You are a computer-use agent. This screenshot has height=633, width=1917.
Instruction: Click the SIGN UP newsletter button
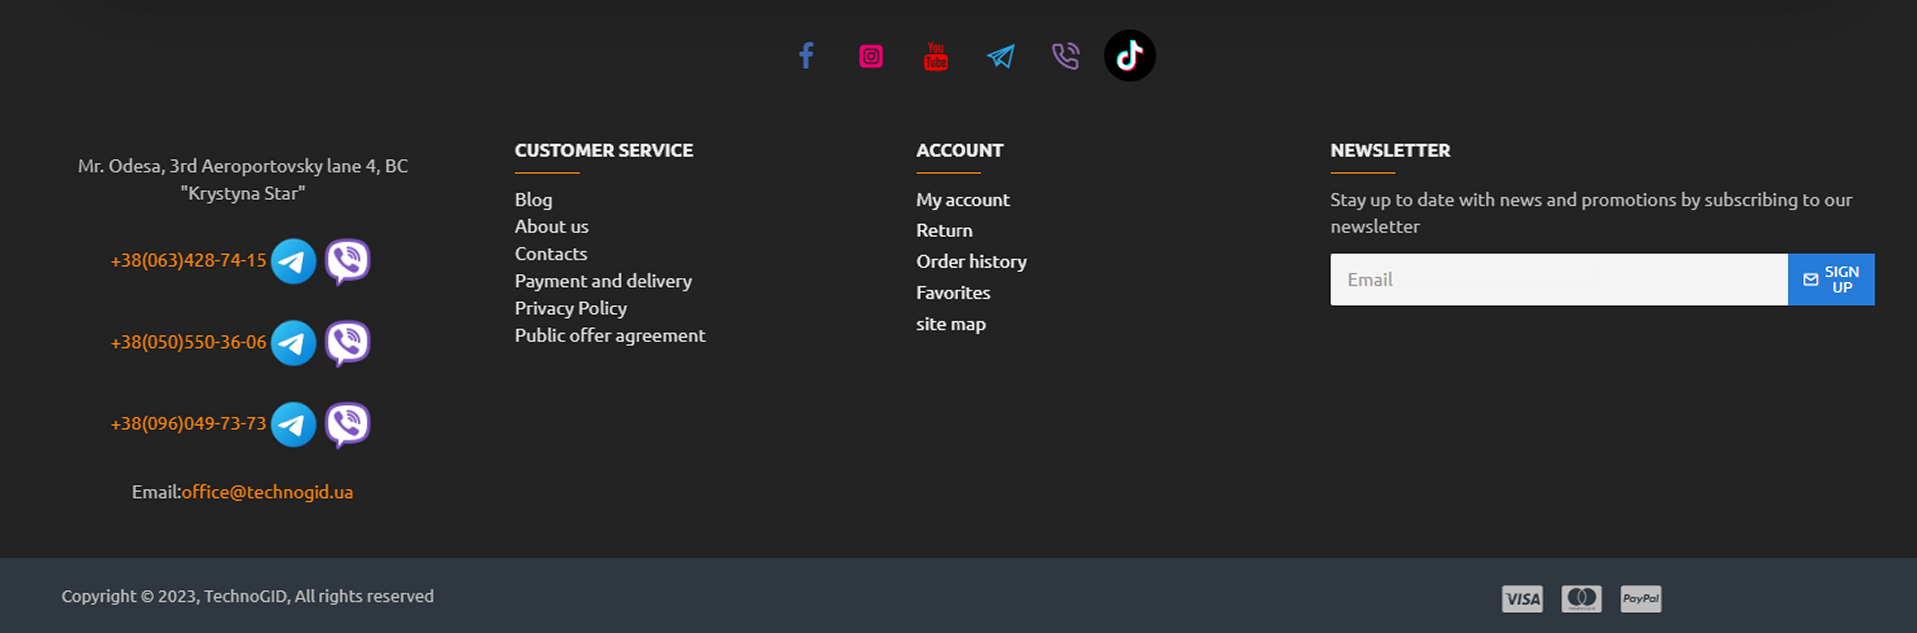[1832, 280]
